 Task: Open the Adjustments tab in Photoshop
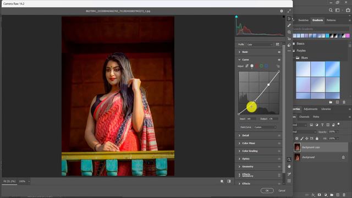coord(310,109)
